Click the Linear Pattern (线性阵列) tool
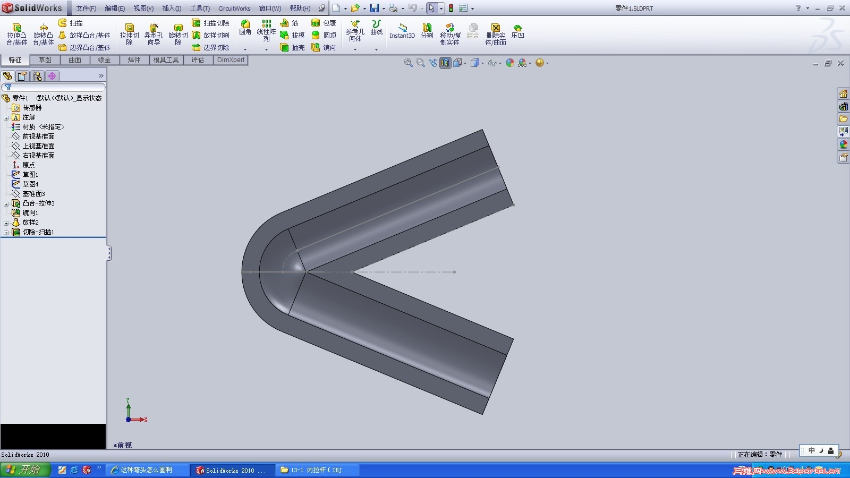The height and width of the screenshot is (478, 850). (266, 31)
